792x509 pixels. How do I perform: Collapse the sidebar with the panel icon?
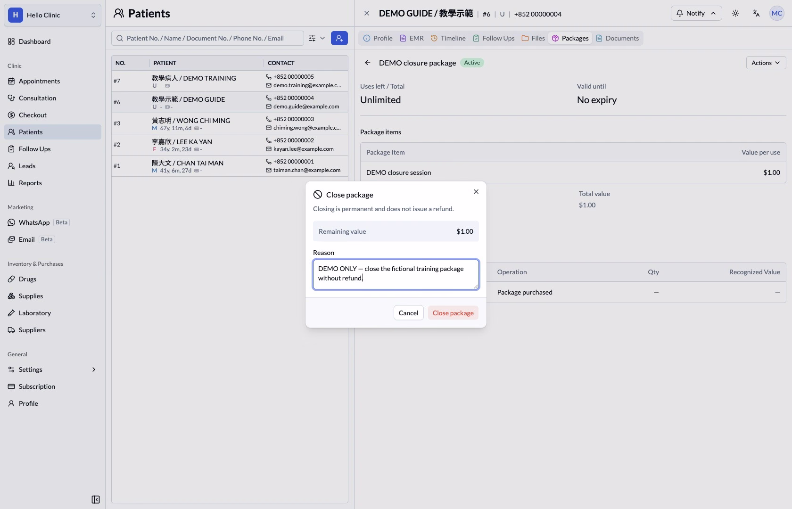(96, 500)
